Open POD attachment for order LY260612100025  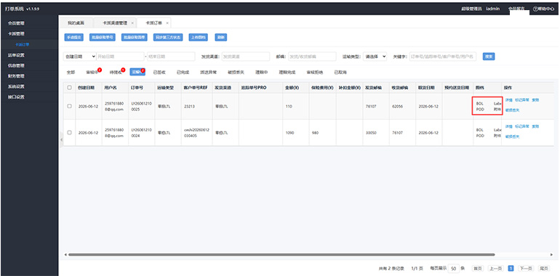pyautogui.click(x=480, y=110)
